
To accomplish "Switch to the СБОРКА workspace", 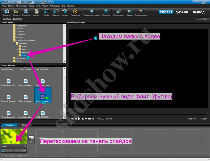I will click(166, 12).
